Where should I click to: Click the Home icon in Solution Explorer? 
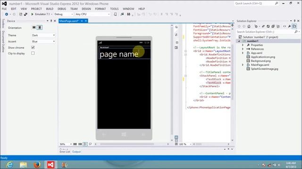click(x=249, y=26)
